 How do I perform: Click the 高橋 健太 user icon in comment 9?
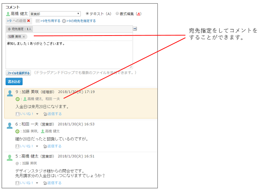coord(25,99)
